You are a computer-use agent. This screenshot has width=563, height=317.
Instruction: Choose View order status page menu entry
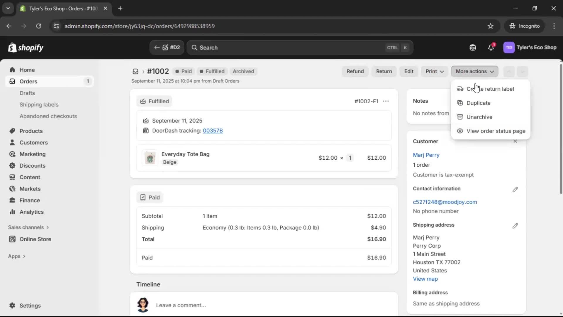(496, 131)
